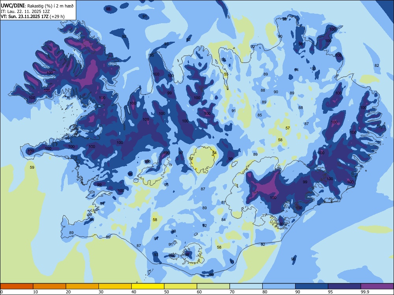The height and width of the screenshot is (295, 394).
Task: Click the dark indigo 95–99.9 legend swatch
Action: pos(344,286)
